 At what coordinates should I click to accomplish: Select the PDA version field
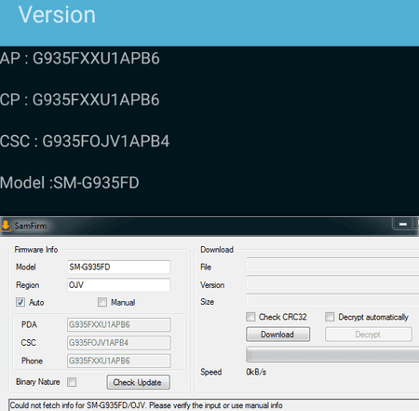tap(119, 324)
